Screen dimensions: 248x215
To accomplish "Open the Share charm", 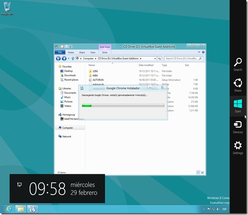I will pyautogui.click(x=237, y=85).
